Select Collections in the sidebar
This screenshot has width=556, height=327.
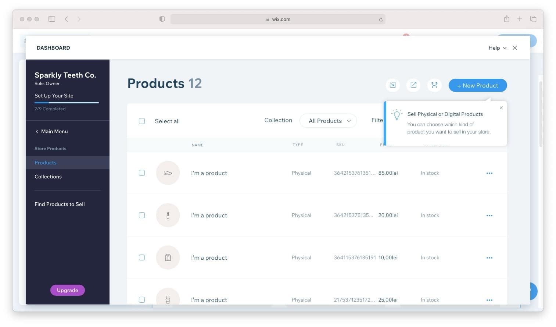tap(48, 177)
